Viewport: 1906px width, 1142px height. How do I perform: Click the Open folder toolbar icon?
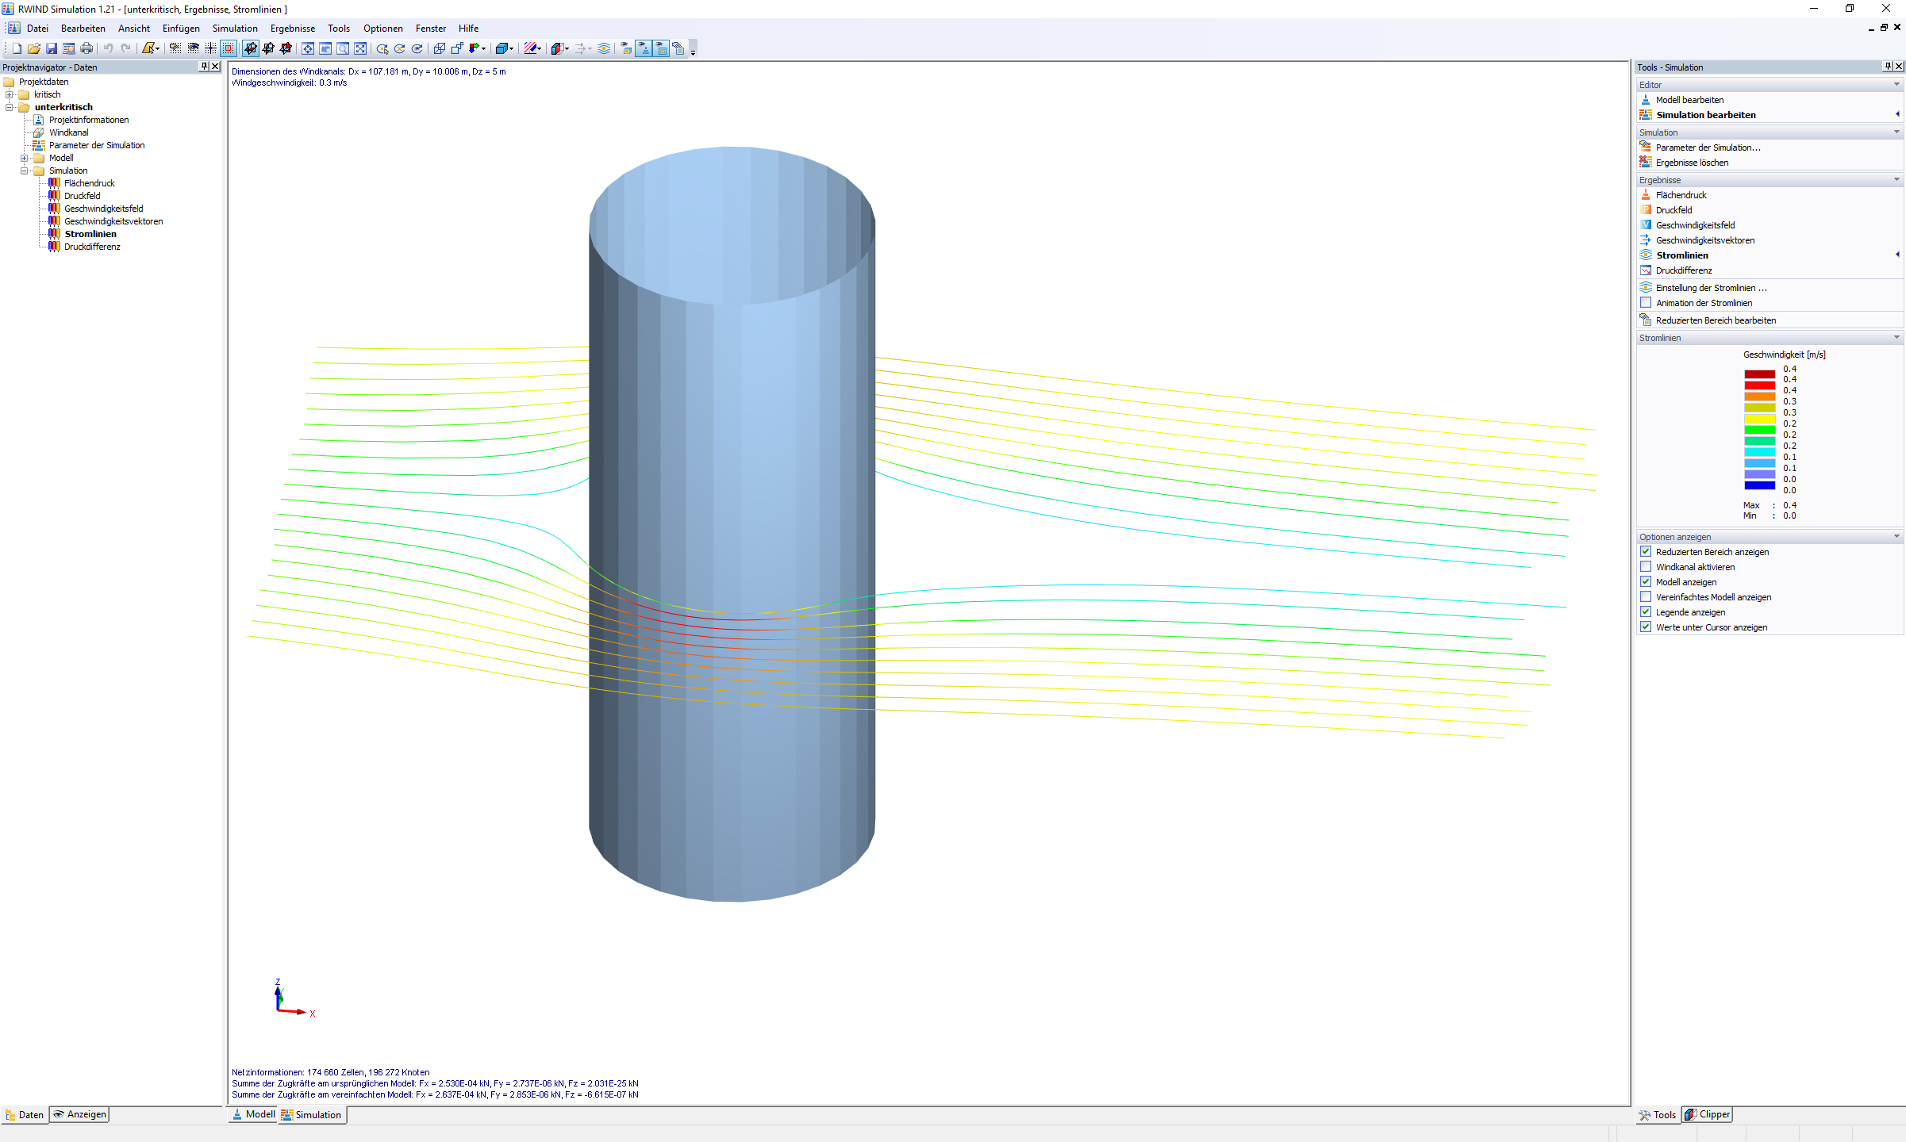tap(33, 49)
